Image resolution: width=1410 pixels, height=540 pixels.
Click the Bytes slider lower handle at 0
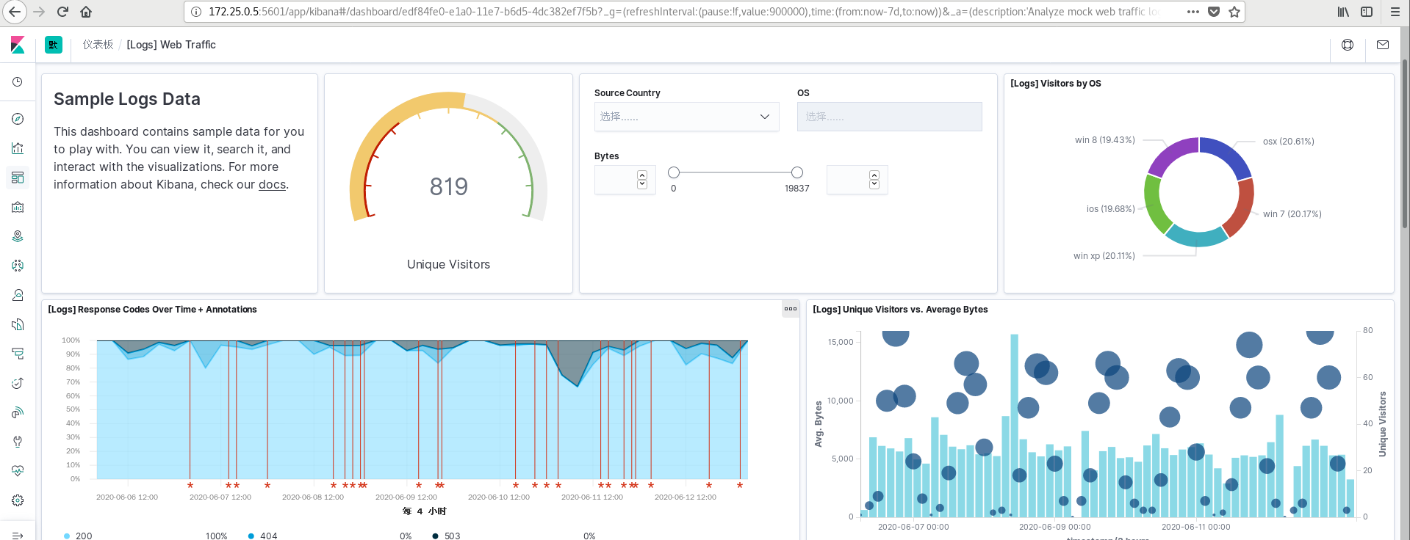point(674,172)
